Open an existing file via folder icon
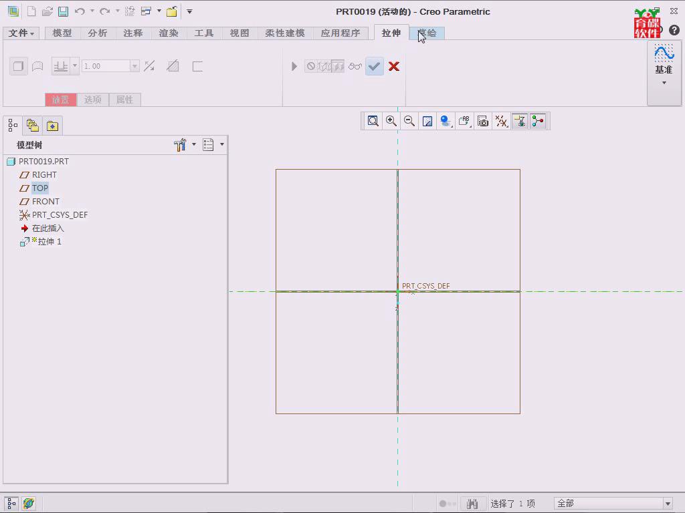 tap(47, 11)
